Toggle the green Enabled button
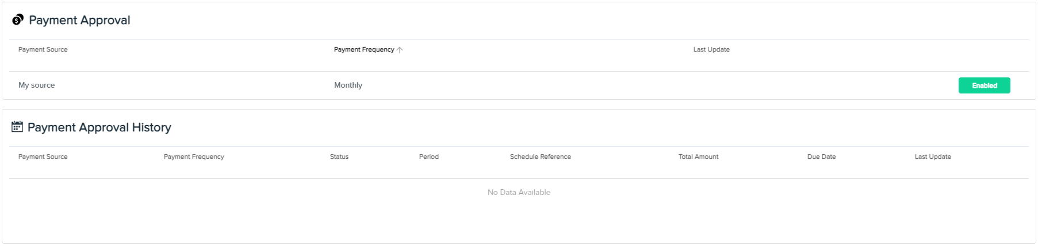Viewport: 1038px width, 246px height. pos(984,85)
